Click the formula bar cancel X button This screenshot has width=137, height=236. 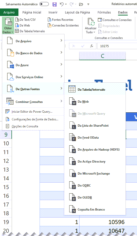tap(74, 46)
